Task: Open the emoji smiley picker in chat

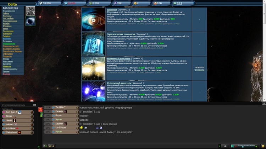Action: pos(263,146)
